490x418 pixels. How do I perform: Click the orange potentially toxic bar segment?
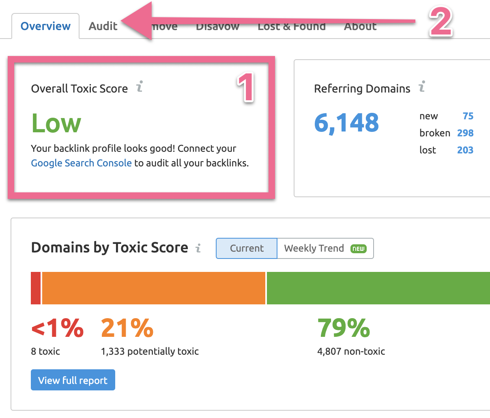(x=153, y=288)
